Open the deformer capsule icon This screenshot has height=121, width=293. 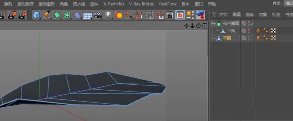(77, 15)
